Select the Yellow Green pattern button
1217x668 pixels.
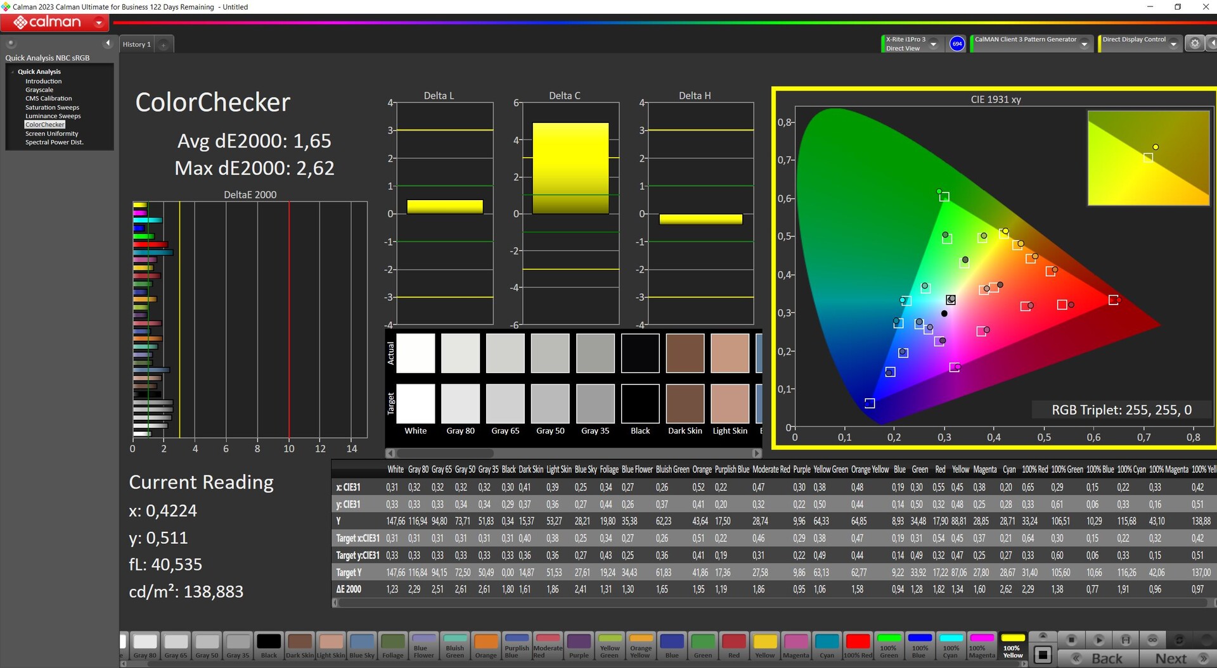[610, 646]
